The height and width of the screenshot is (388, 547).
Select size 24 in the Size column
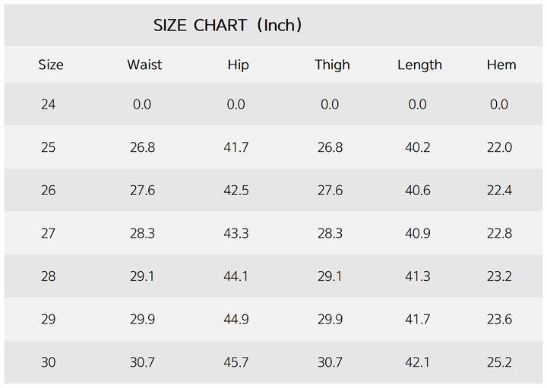coord(49,105)
